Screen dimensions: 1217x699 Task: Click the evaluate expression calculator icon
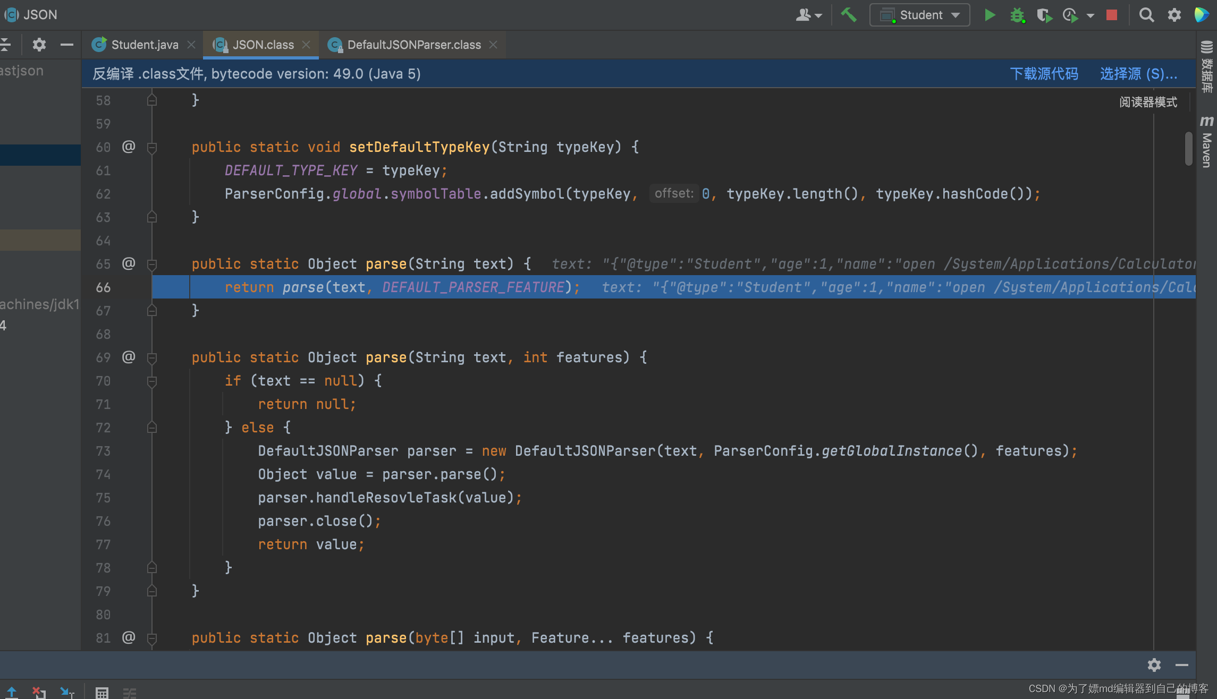(x=102, y=693)
